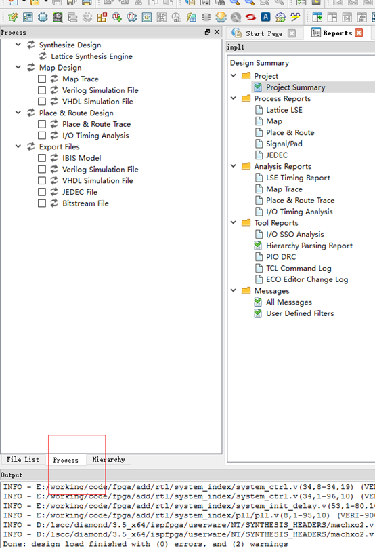The height and width of the screenshot is (548, 375).
Task: Click the yellow tool icon in toolbar
Action: 295,17
